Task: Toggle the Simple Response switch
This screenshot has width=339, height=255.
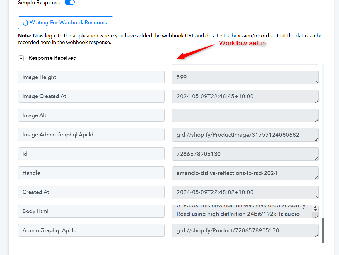Action: (70, 3)
